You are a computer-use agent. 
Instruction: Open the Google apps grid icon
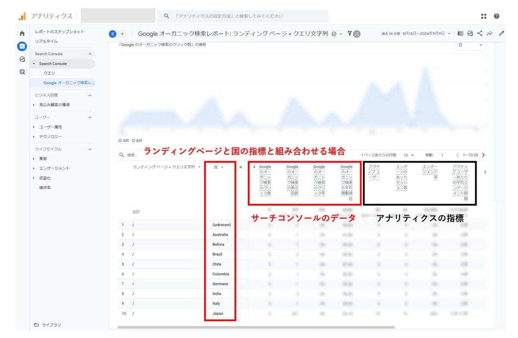(484, 16)
